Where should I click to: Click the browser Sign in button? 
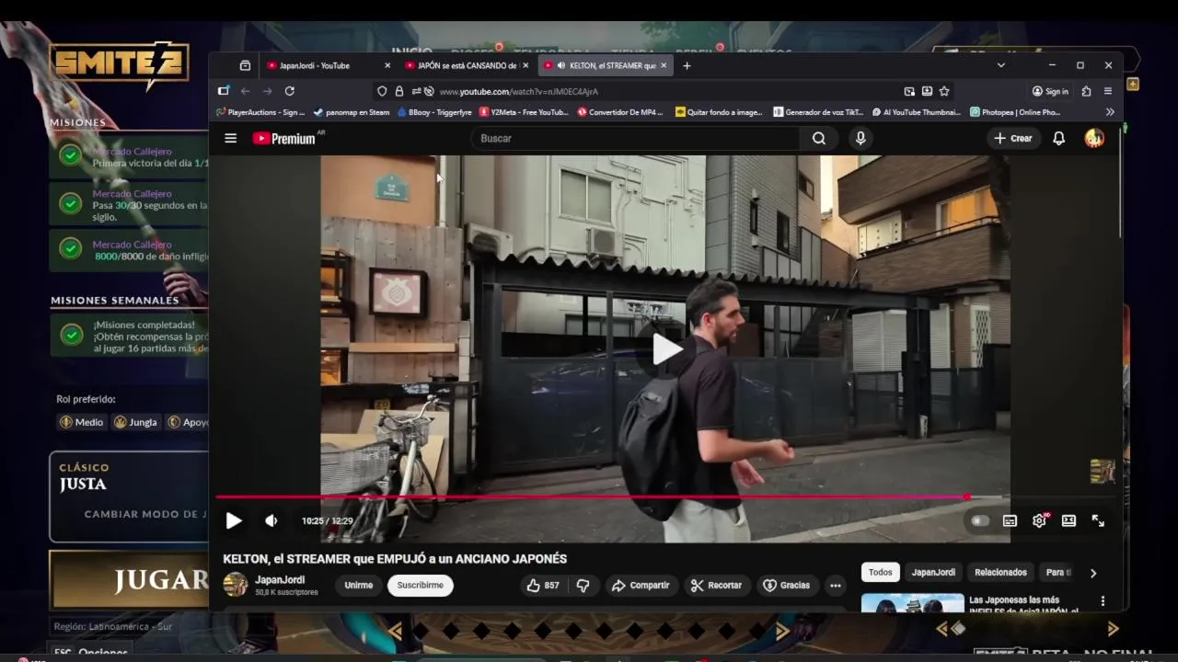click(x=1050, y=91)
